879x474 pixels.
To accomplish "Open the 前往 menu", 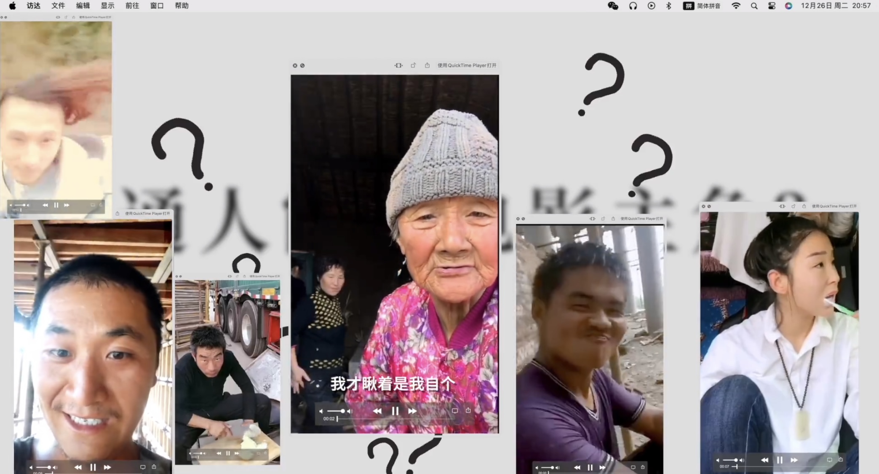I will [132, 5].
